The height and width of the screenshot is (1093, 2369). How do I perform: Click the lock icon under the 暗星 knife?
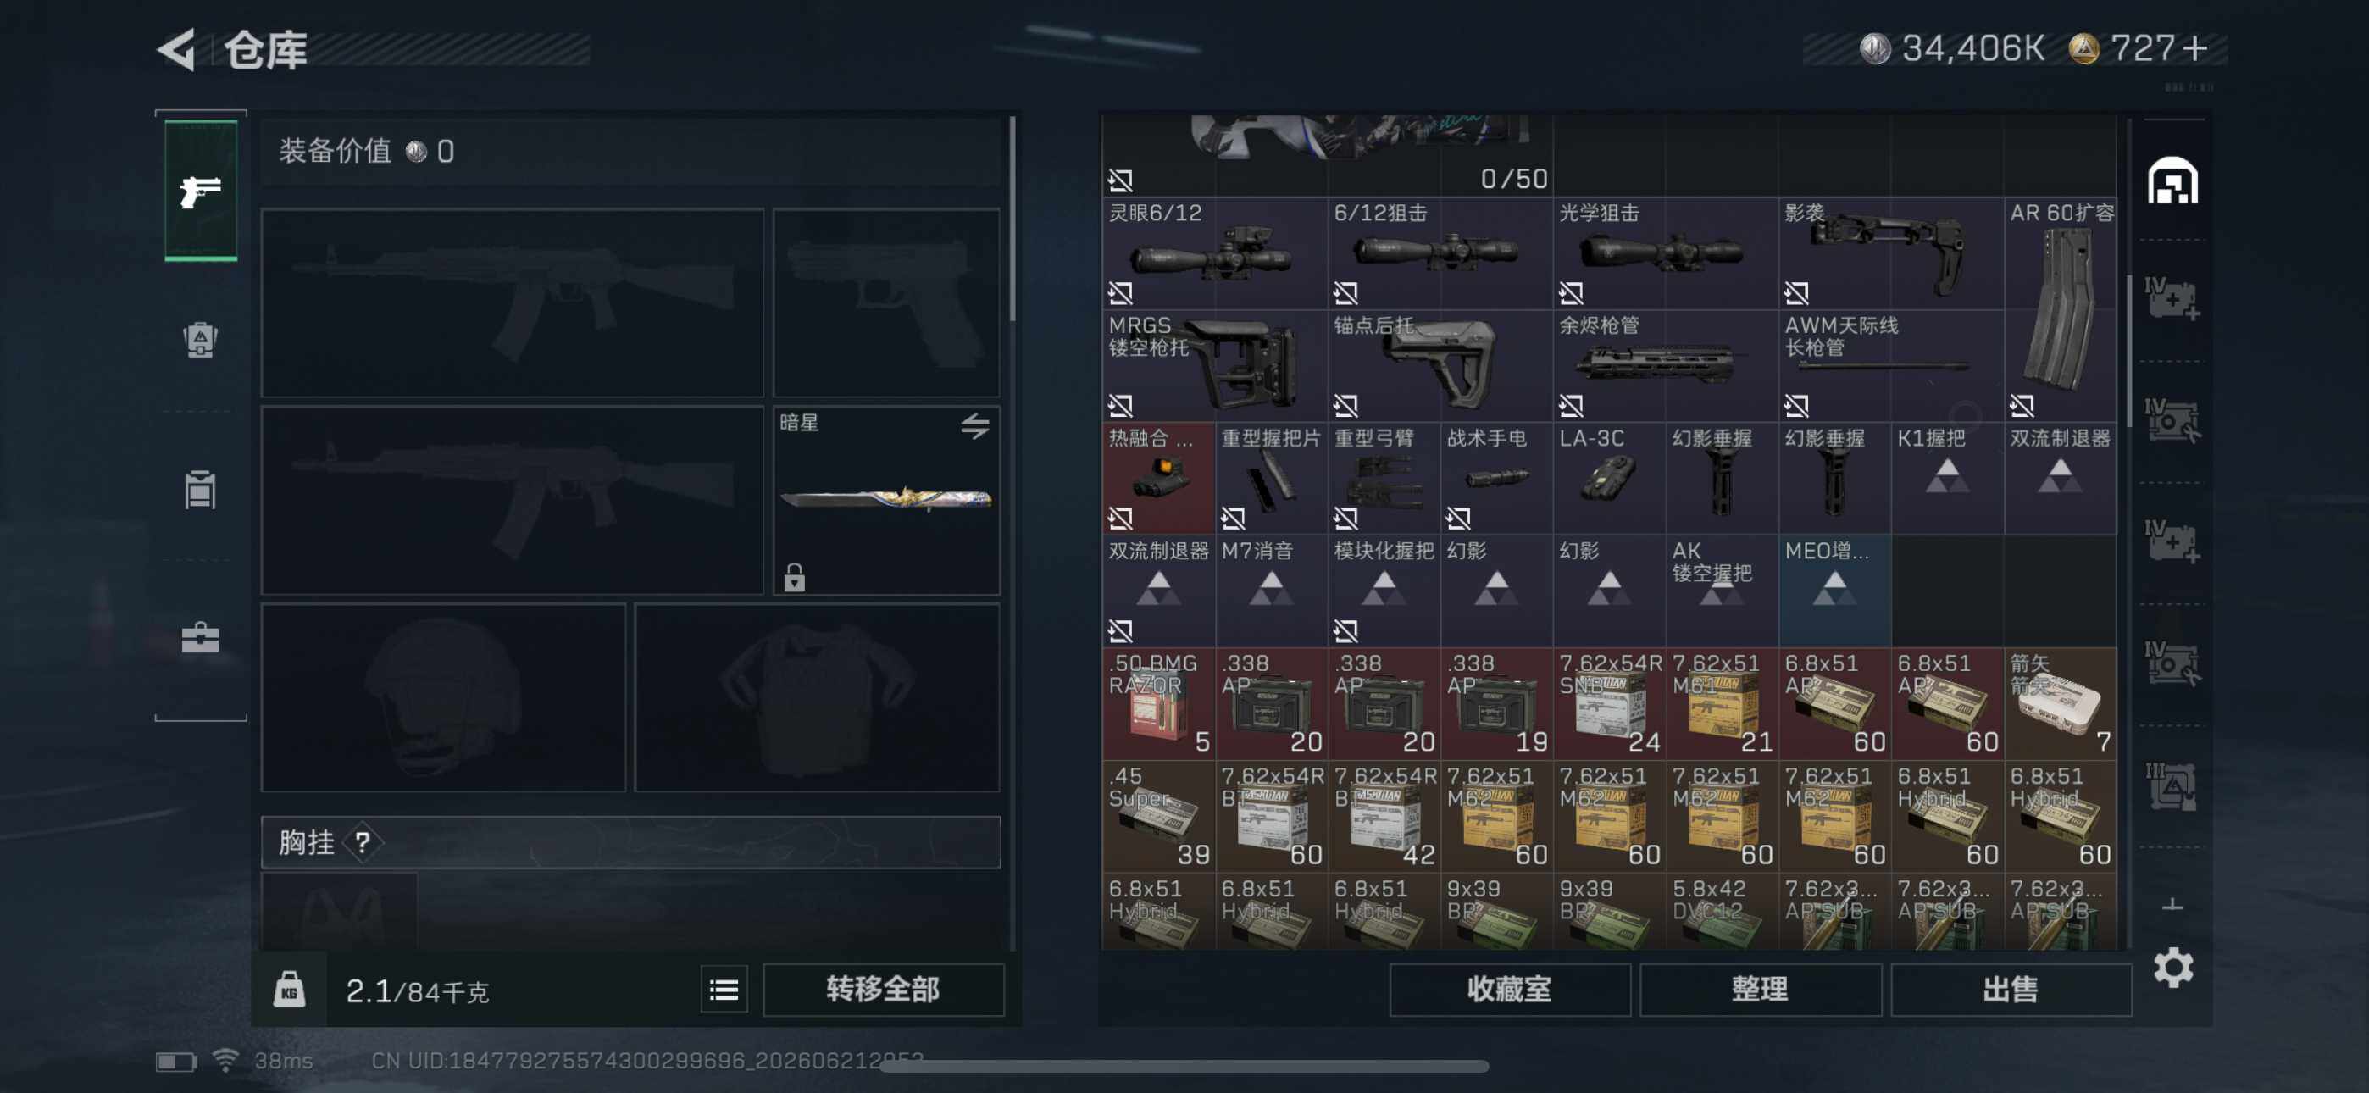pos(795,578)
